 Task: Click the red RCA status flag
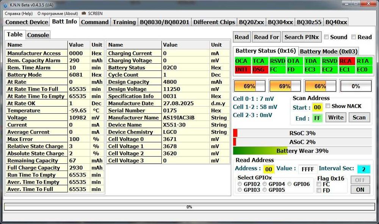coord(347,61)
